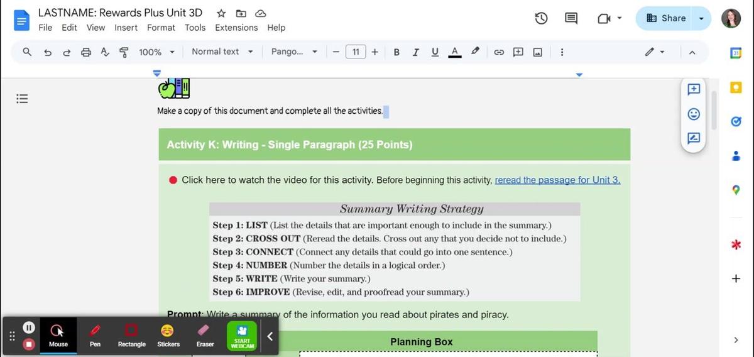This screenshot has height=357, width=754.
Task: Select the Pen annotation tool
Action: 95,336
